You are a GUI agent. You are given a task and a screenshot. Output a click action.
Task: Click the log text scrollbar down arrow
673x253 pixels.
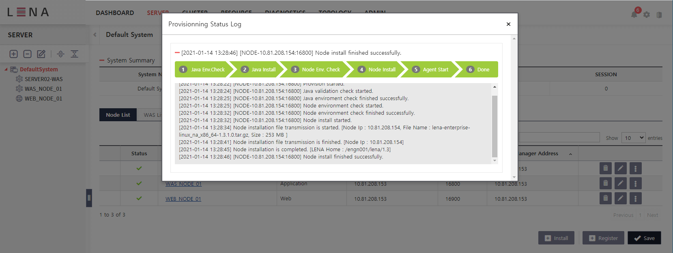tap(495, 161)
